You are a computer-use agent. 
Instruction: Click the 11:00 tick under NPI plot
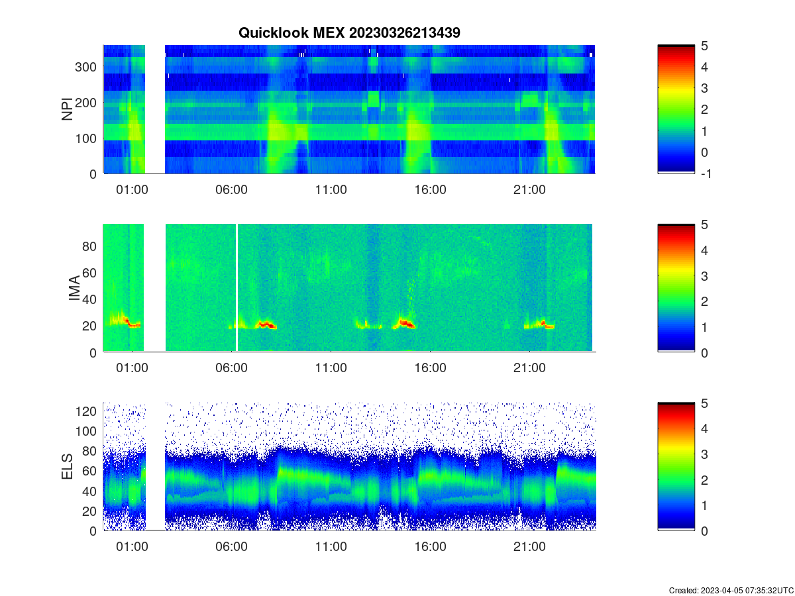point(331,189)
